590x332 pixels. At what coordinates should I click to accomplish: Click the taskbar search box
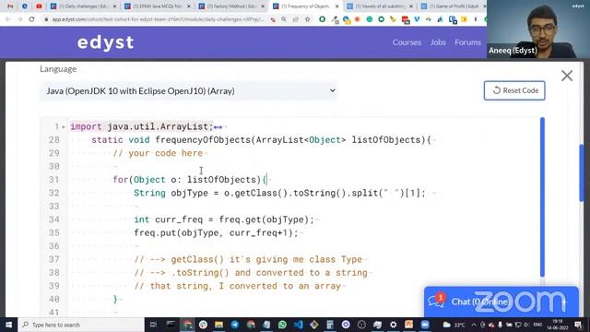click(81, 325)
